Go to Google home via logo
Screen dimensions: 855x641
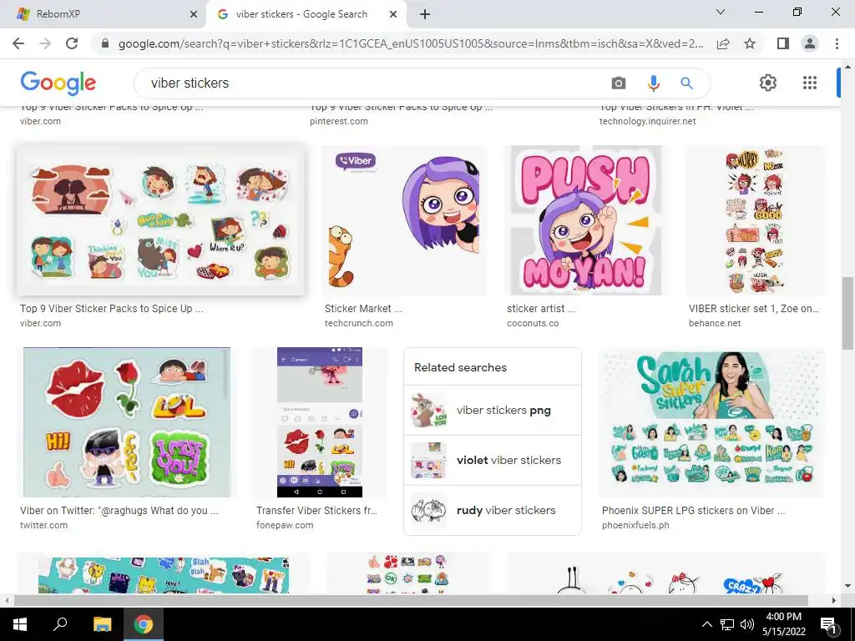58,83
